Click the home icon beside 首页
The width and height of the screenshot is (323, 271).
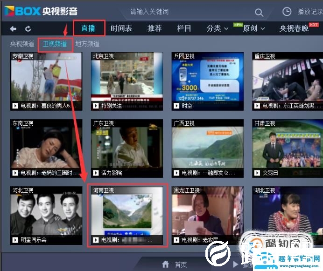point(165,264)
